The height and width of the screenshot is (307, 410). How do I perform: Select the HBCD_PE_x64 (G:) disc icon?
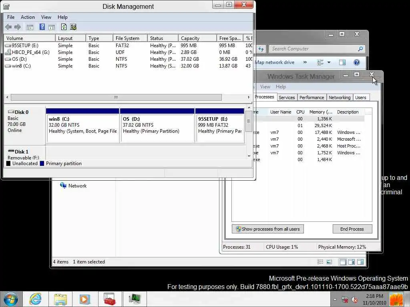tap(8, 52)
